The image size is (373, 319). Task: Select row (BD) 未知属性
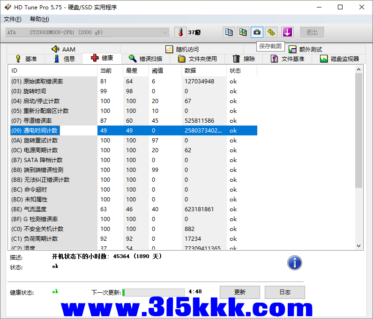point(134,200)
